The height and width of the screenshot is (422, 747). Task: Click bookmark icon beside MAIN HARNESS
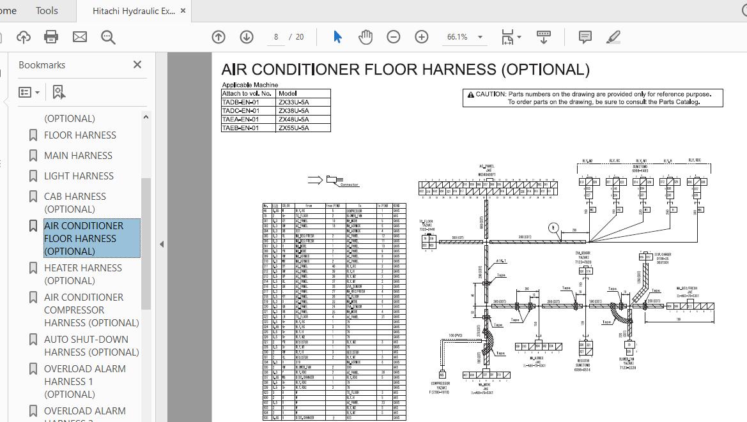coord(33,156)
